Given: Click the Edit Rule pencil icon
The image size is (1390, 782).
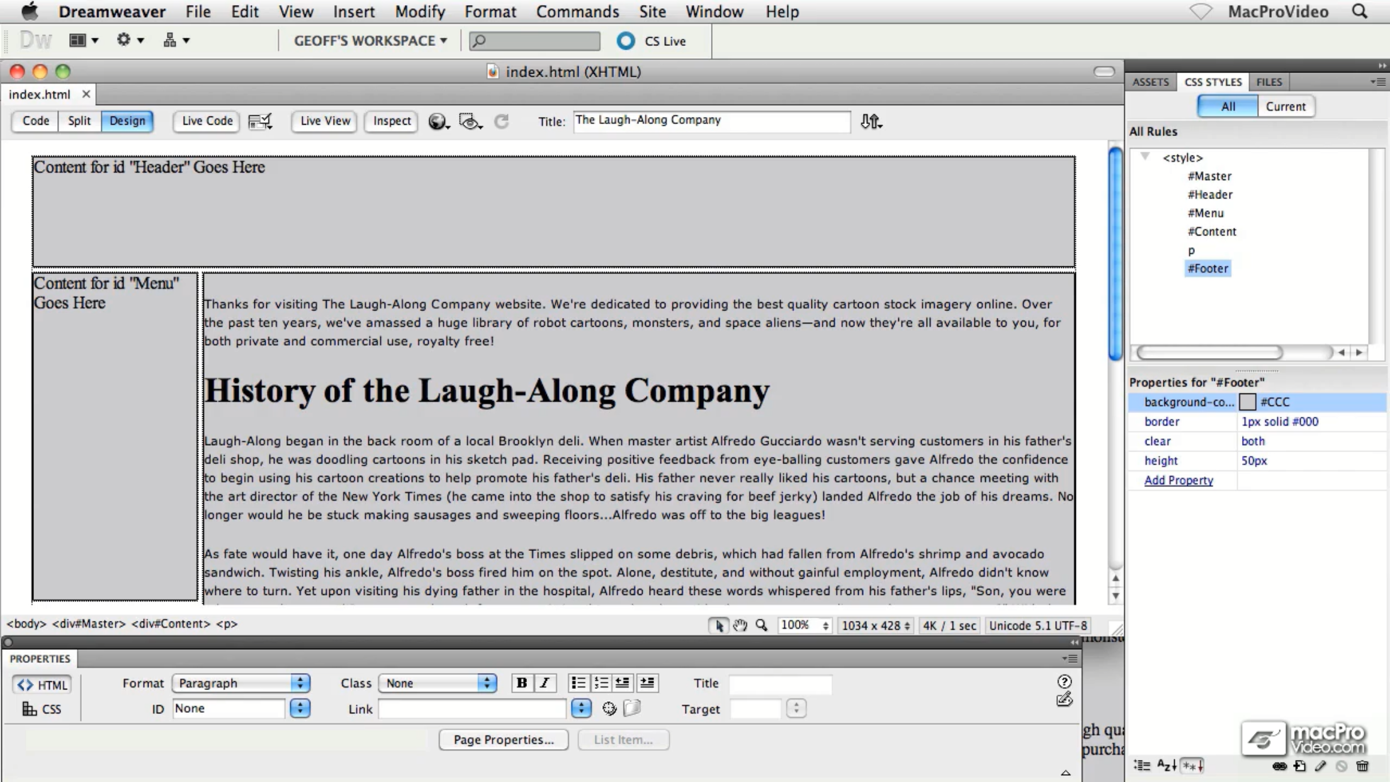Looking at the screenshot, I should point(1321,766).
